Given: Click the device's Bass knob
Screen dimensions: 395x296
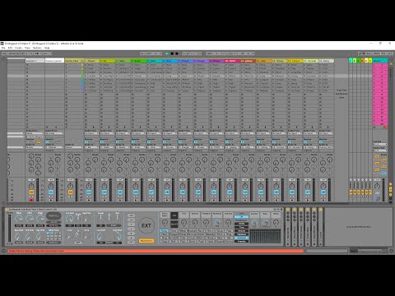Looking at the screenshot, I should pos(19,219).
